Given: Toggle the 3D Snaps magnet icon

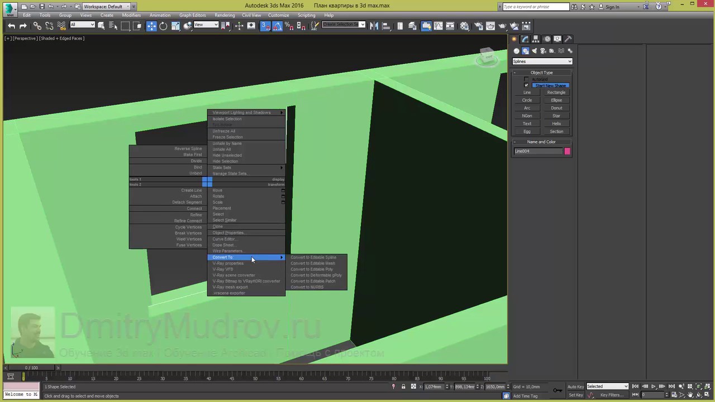Looking at the screenshot, I should [266, 26].
